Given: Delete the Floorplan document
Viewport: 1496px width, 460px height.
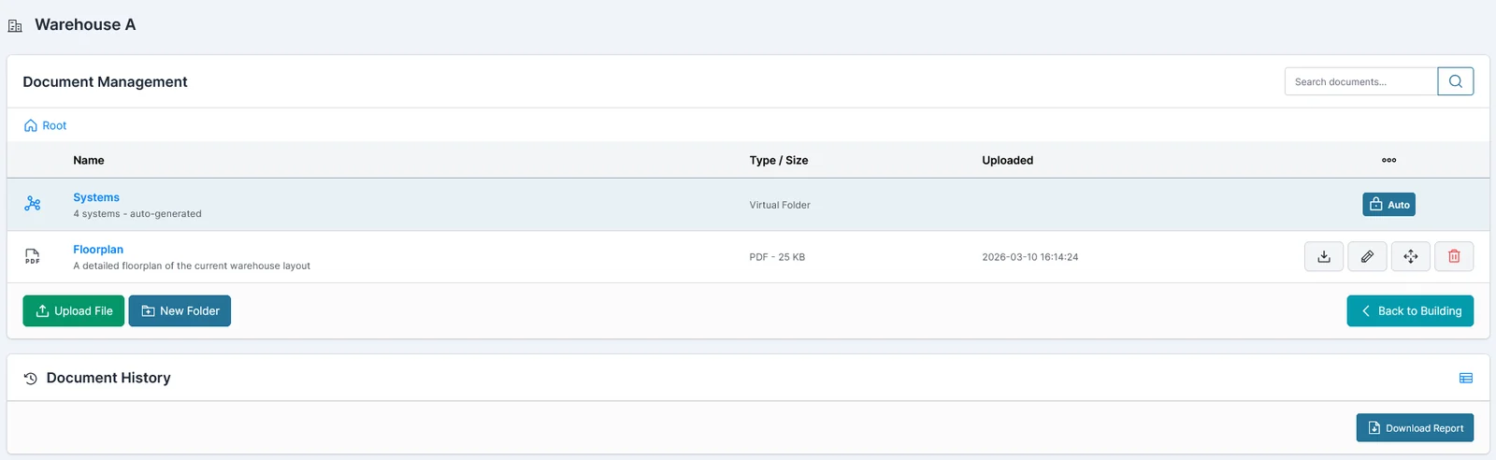Looking at the screenshot, I should tap(1454, 256).
